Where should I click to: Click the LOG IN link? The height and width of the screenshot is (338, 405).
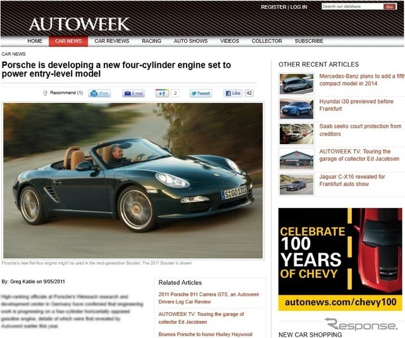click(x=299, y=7)
